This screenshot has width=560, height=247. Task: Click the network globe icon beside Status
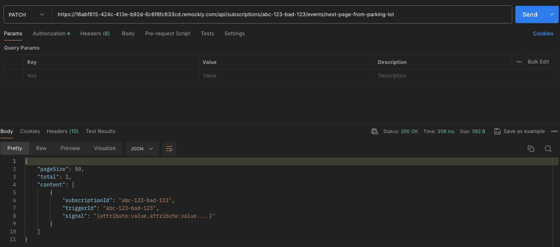click(374, 131)
